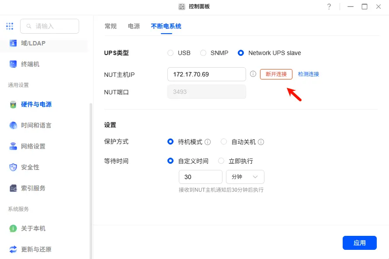Open the app grid launcher icon
The width and height of the screenshot is (389, 259).
10,26
